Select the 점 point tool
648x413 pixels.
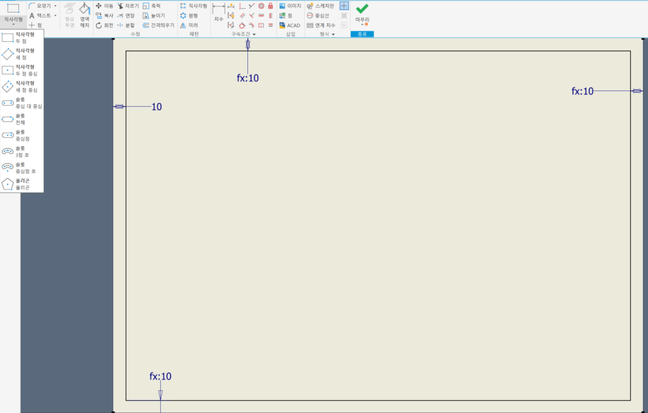(35, 25)
